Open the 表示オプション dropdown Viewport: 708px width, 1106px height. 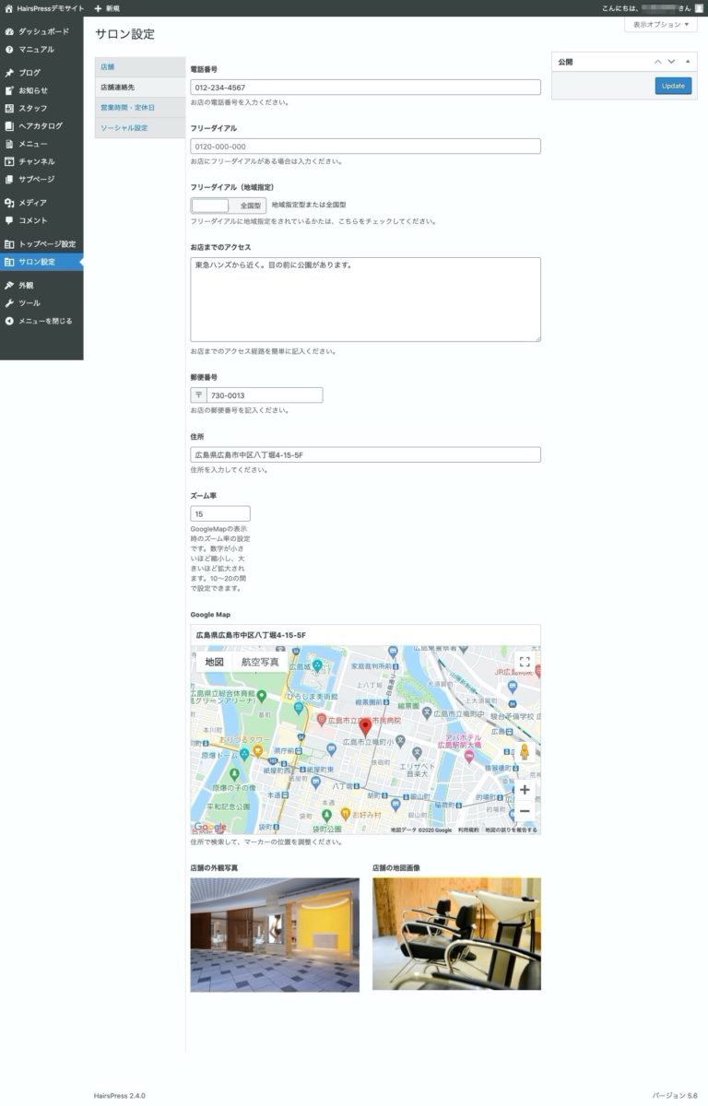pos(660,25)
